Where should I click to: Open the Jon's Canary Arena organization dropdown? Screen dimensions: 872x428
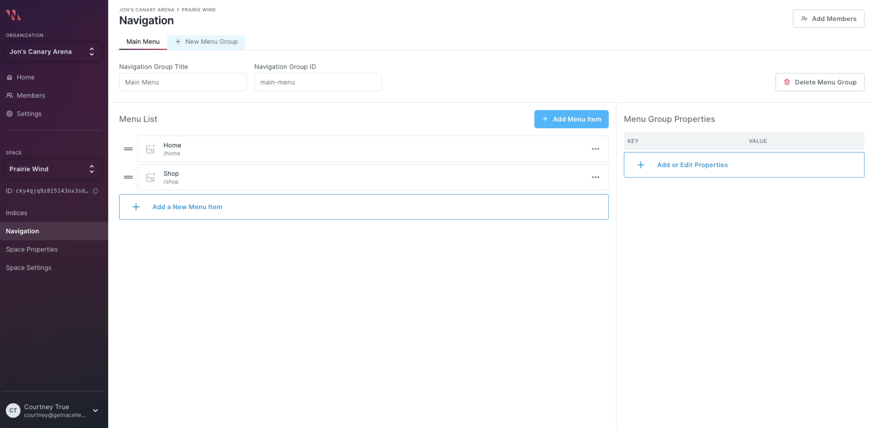(x=53, y=52)
